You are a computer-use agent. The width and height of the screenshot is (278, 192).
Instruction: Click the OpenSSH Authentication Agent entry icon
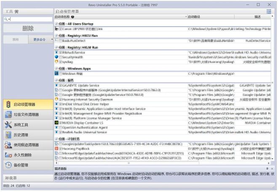(56, 127)
